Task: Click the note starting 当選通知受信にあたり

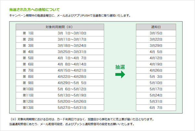Action: click(x=72, y=124)
